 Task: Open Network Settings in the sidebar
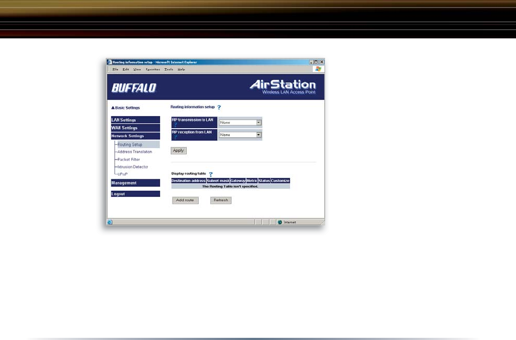coord(136,136)
